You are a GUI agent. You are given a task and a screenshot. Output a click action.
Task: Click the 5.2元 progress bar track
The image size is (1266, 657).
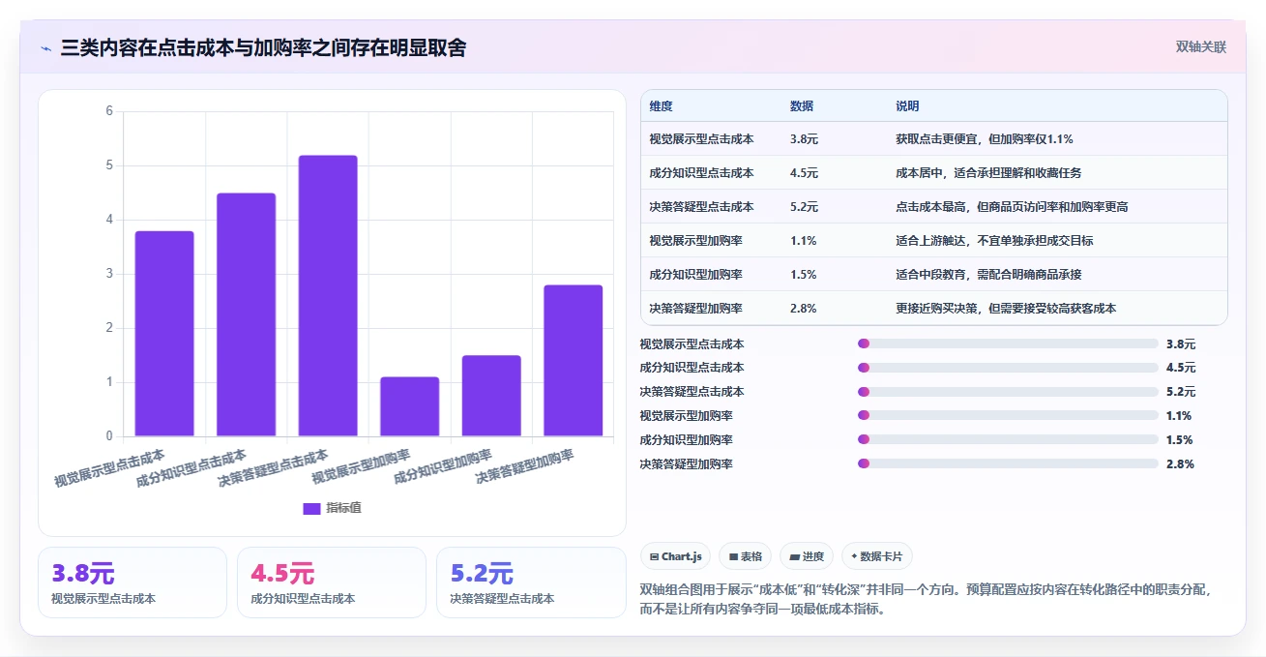click(1008, 392)
